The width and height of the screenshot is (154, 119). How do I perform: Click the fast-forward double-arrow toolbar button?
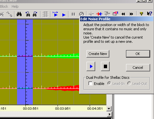(x=131, y=14)
